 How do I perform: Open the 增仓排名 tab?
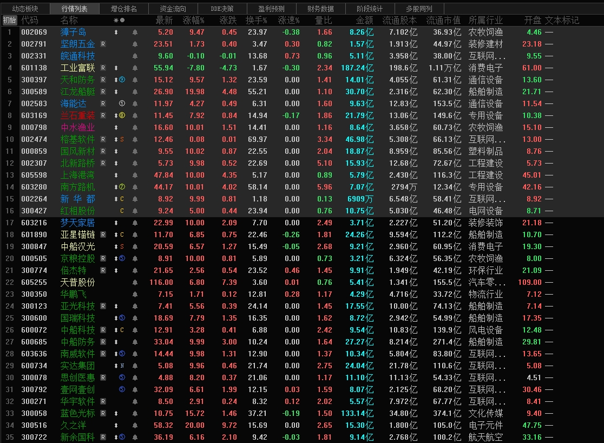tap(123, 9)
